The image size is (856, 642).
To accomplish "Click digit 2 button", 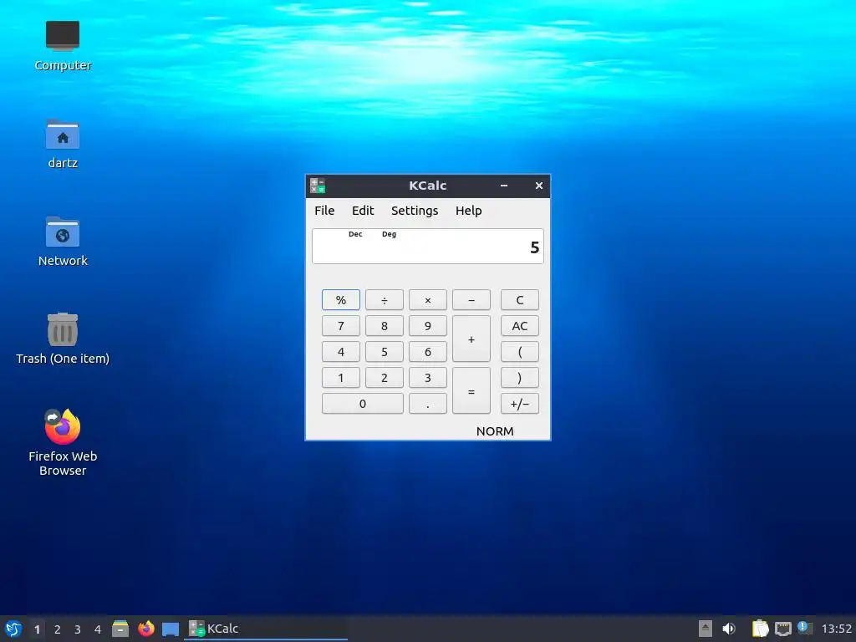I will pyautogui.click(x=385, y=378).
